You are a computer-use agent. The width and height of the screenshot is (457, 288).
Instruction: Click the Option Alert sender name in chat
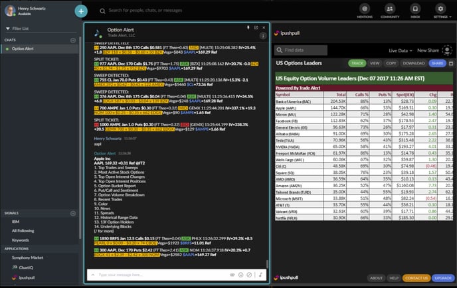pyautogui.click(x=105, y=153)
